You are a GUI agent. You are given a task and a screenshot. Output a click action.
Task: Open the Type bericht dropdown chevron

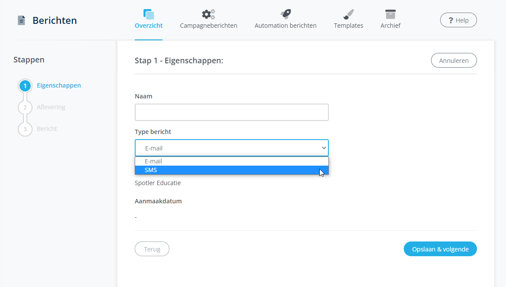[323, 148]
